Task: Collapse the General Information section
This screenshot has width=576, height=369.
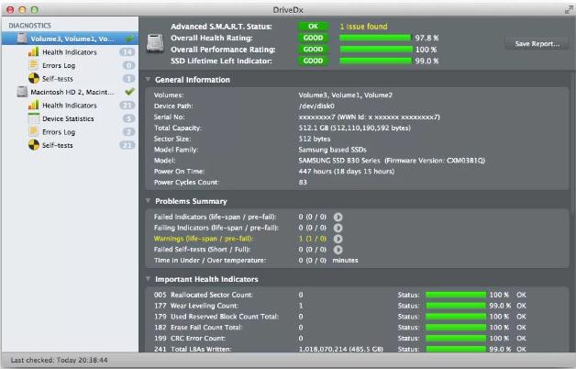Action: click(x=148, y=79)
